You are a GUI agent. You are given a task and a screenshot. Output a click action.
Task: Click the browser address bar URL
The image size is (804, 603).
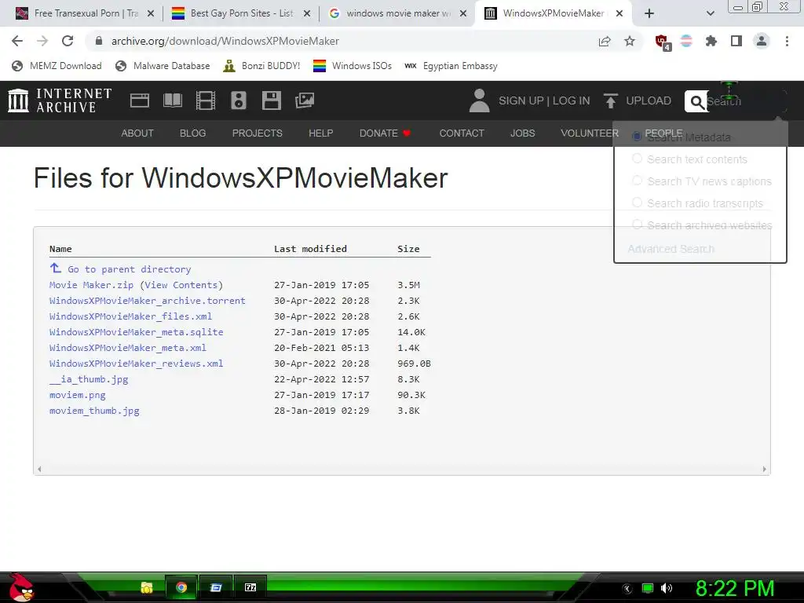(225, 41)
